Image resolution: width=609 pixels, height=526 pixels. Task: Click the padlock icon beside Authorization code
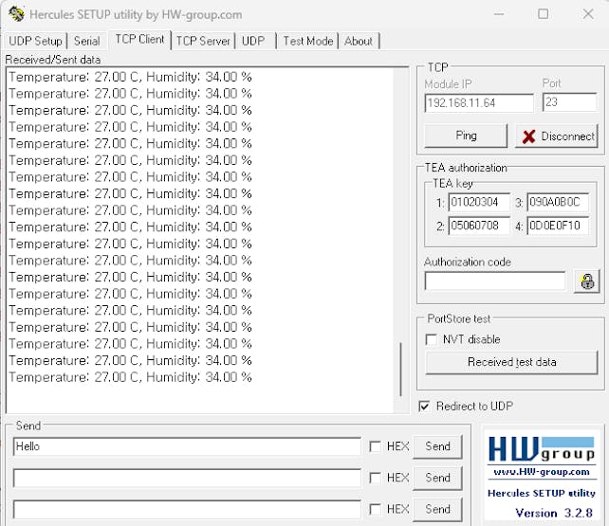point(587,281)
